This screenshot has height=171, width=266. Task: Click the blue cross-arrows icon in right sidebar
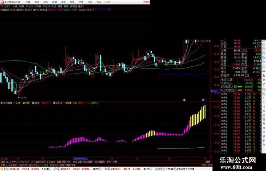tap(264, 80)
